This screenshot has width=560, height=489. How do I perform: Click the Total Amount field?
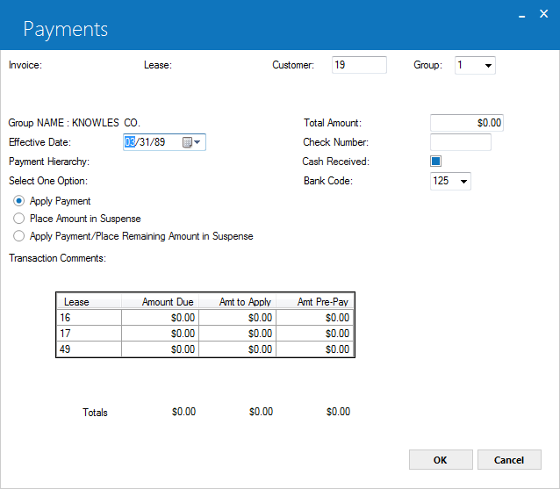(466, 123)
